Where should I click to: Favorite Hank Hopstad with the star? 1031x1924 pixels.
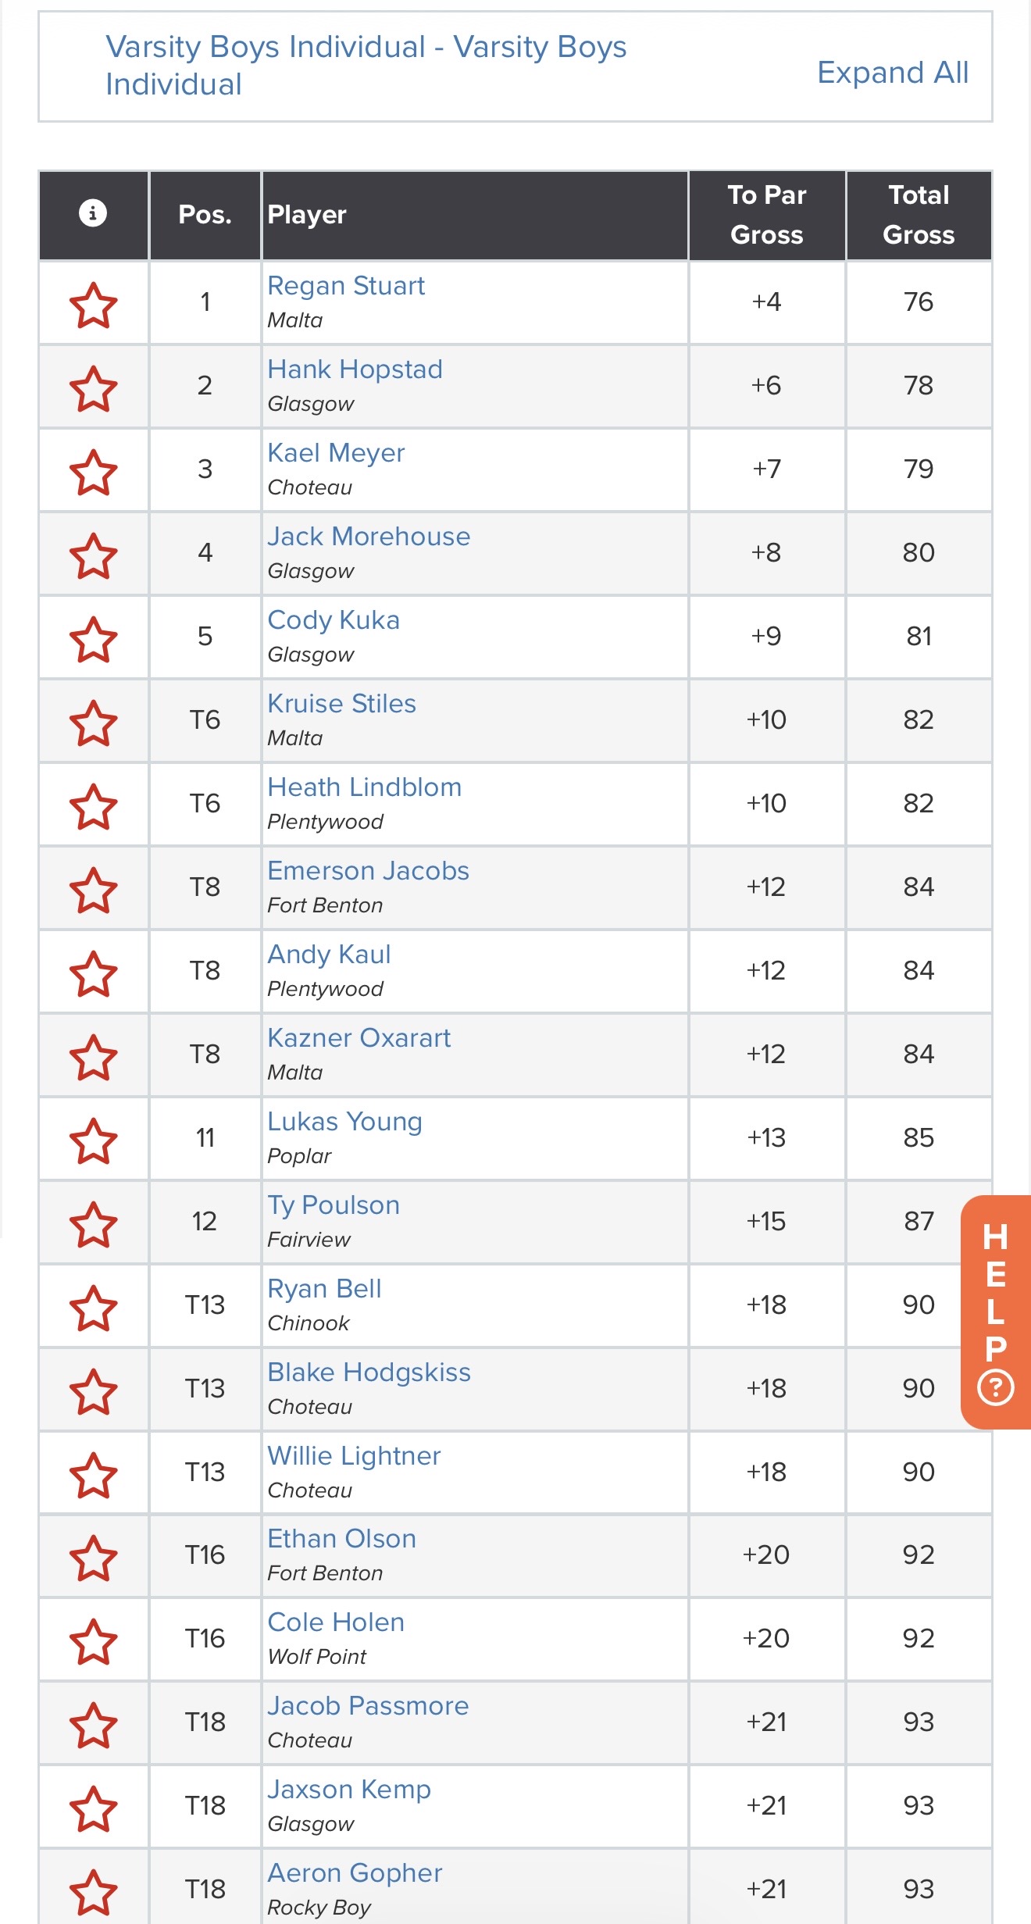[x=94, y=388]
